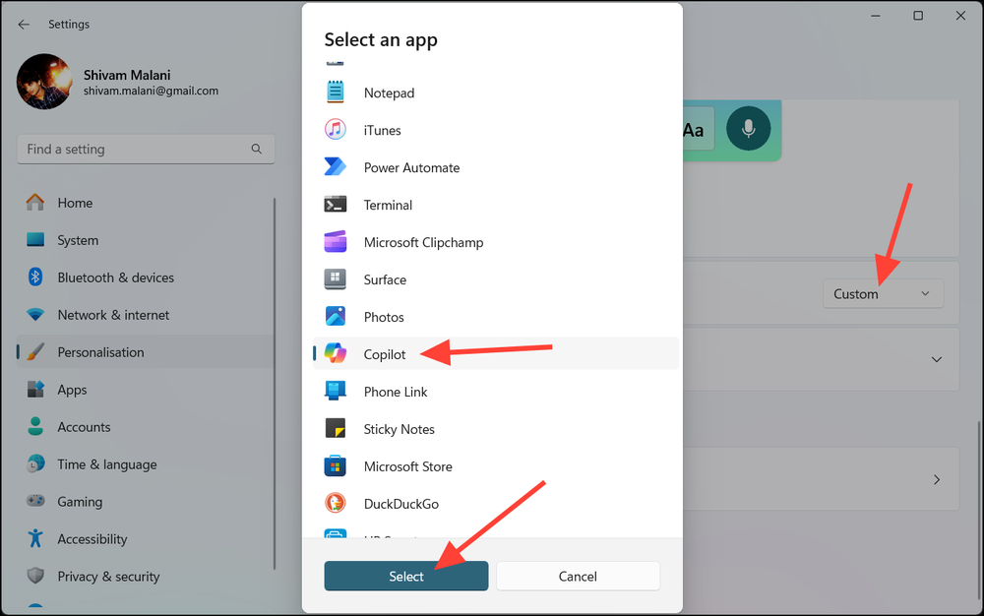Click the microphone icon near the top
The width and height of the screenshot is (984, 616).
point(748,129)
